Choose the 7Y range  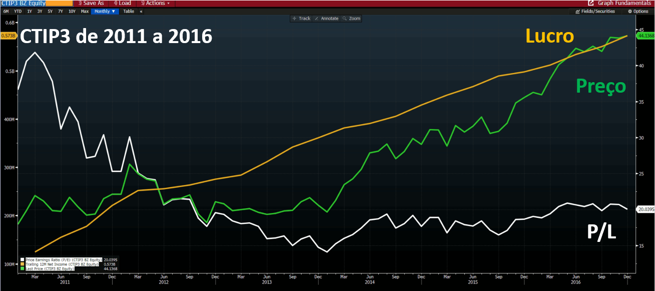click(61, 11)
